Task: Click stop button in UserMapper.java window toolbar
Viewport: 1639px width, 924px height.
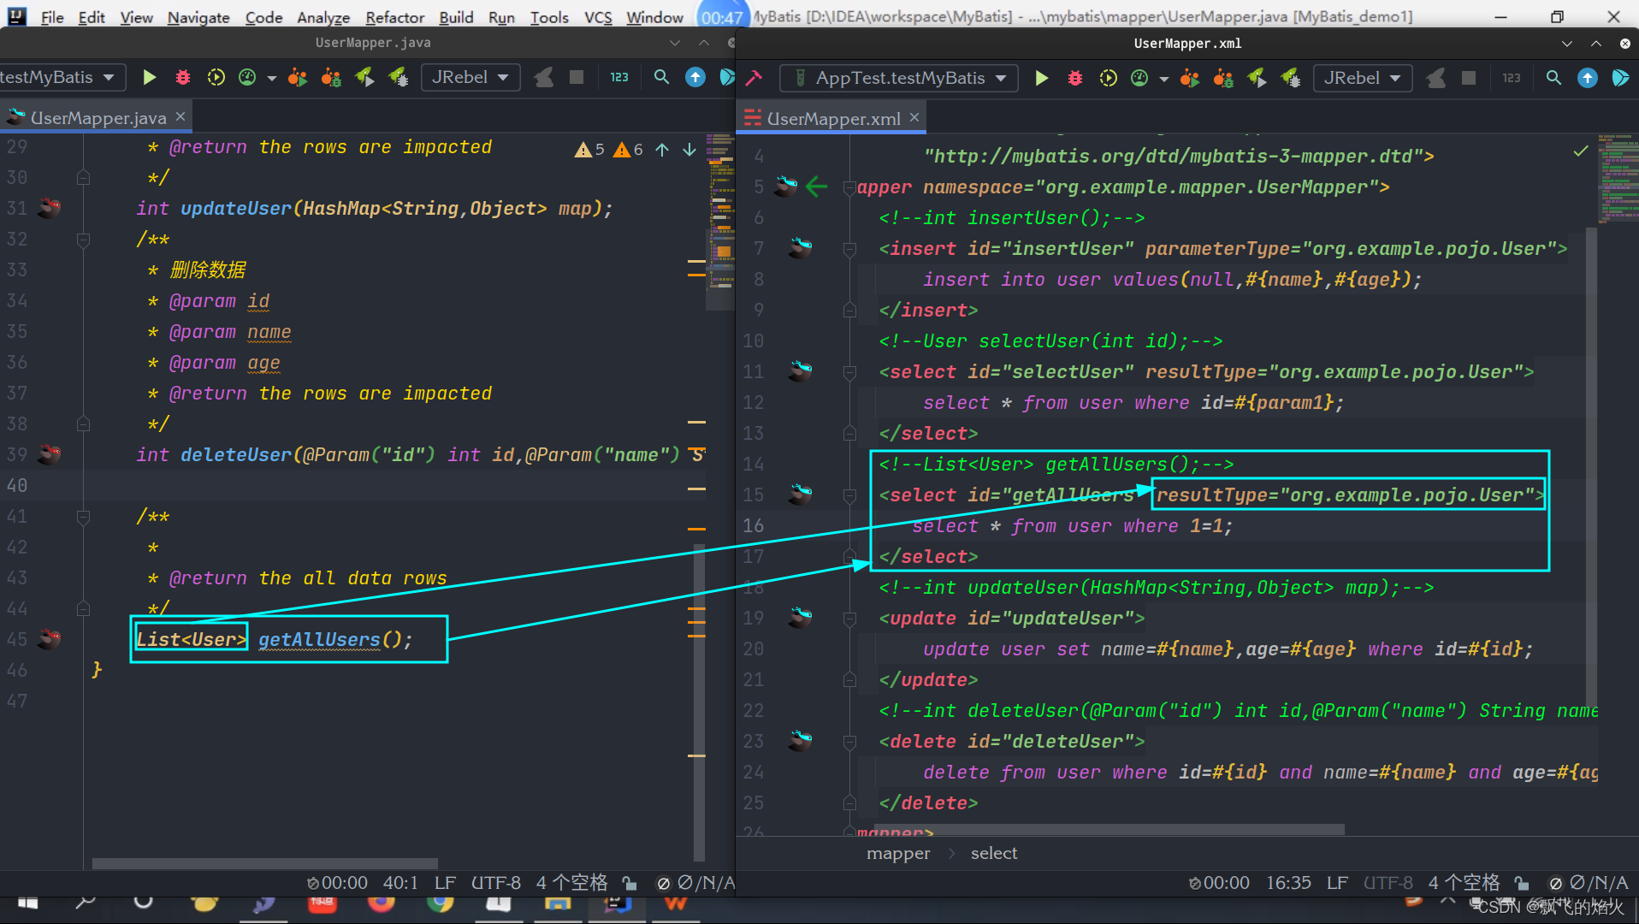Action: click(577, 78)
